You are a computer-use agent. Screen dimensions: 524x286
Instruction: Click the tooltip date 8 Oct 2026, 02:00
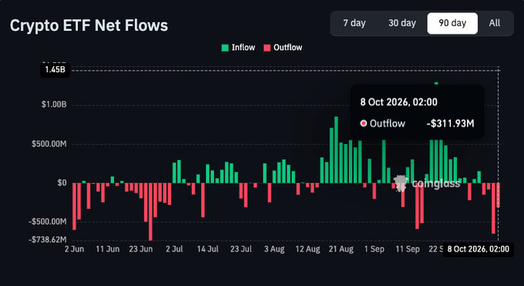click(398, 102)
